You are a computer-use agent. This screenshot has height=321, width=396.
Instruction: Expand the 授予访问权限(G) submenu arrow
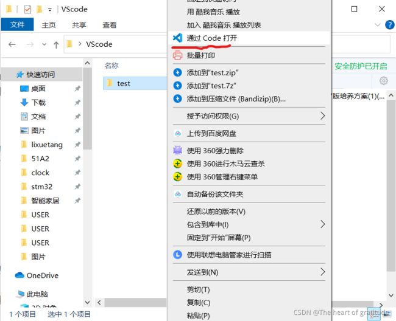click(322, 116)
